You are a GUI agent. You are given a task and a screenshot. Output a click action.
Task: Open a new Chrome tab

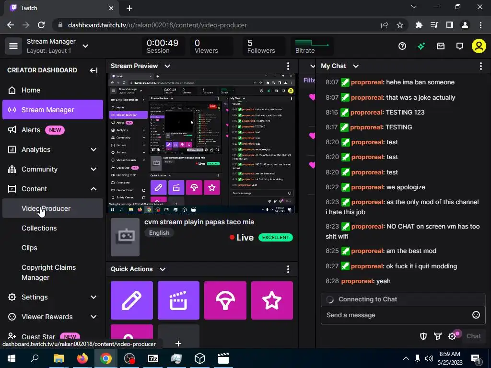point(129,8)
